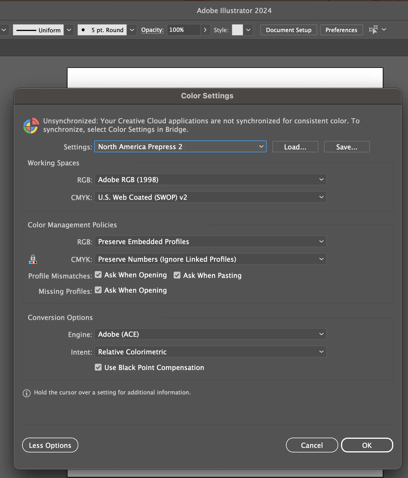Image resolution: width=408 pixels, height=478 pixels.
Task: Open the Style dropdown arrow
Action: pos(248,30)
